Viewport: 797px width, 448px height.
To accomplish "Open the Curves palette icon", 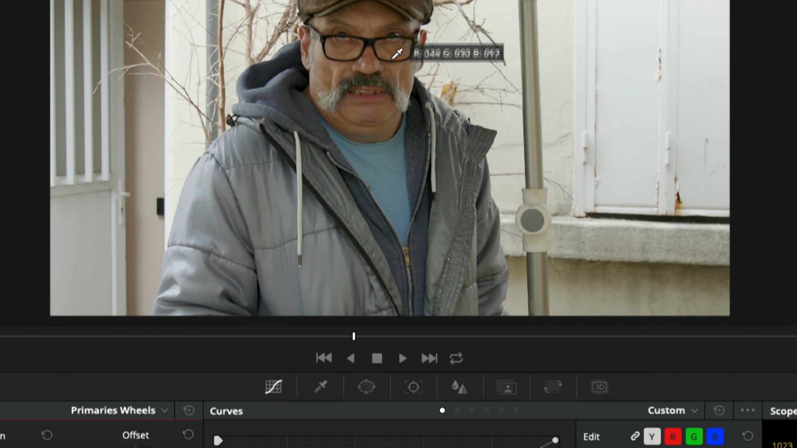I will pyautogui.click(x=274, y=387).
